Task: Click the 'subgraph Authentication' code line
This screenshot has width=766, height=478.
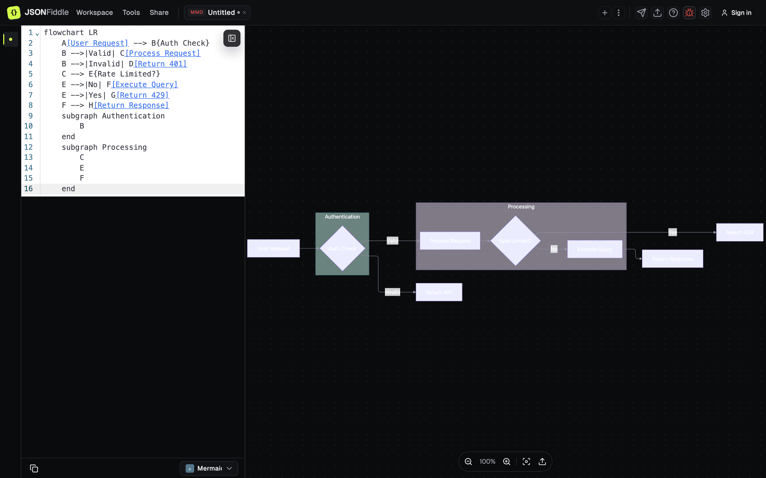Action: pos(113,116)
